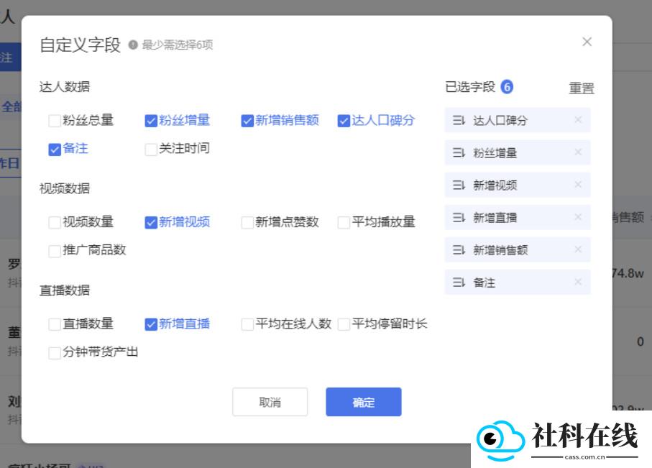
Task: Click the sort handle icon for 备注
Action: [x=459, y=283]
